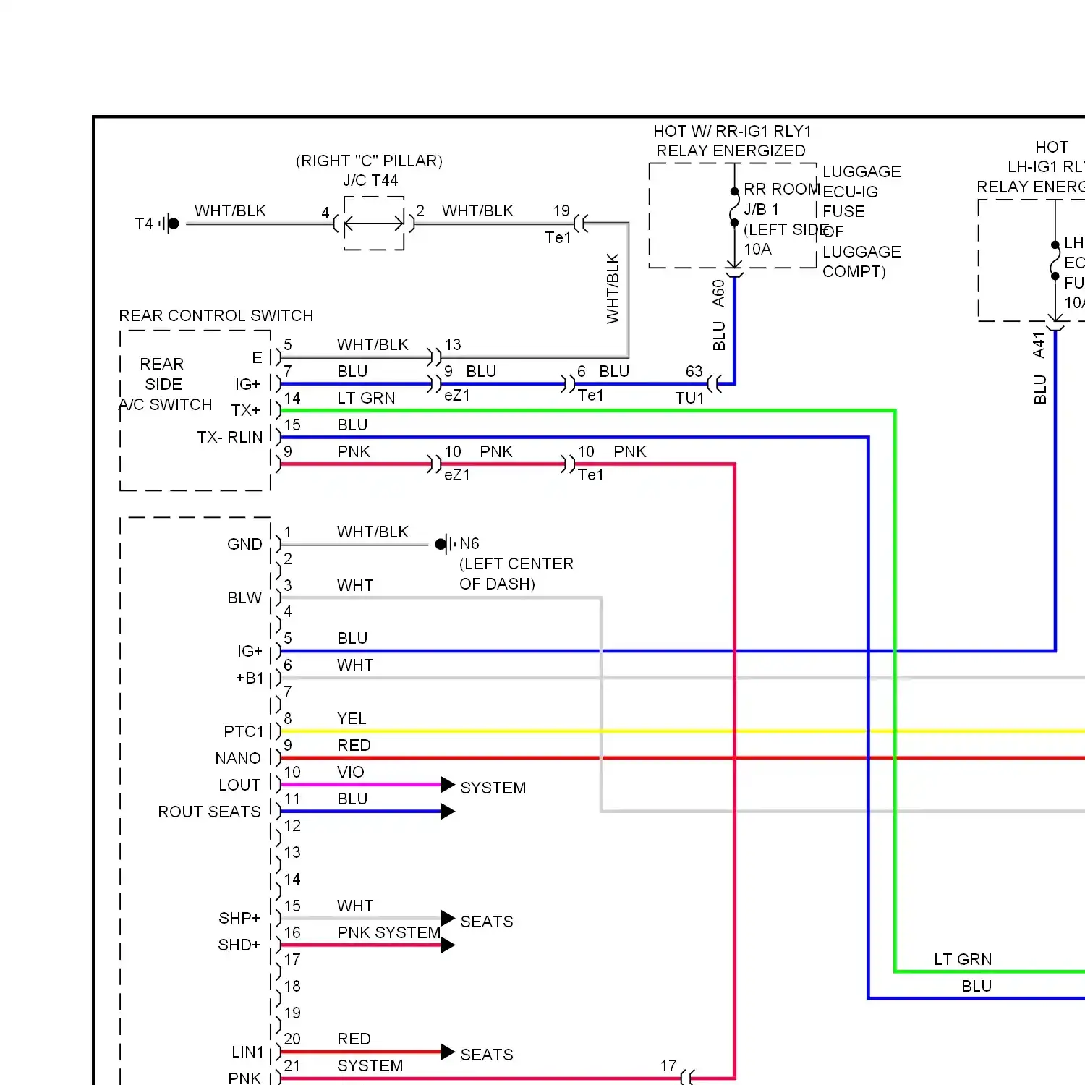1085x1085 pixels.
Task: Click the pin 17 number at bottom
Action: (x=668, y=1065)
